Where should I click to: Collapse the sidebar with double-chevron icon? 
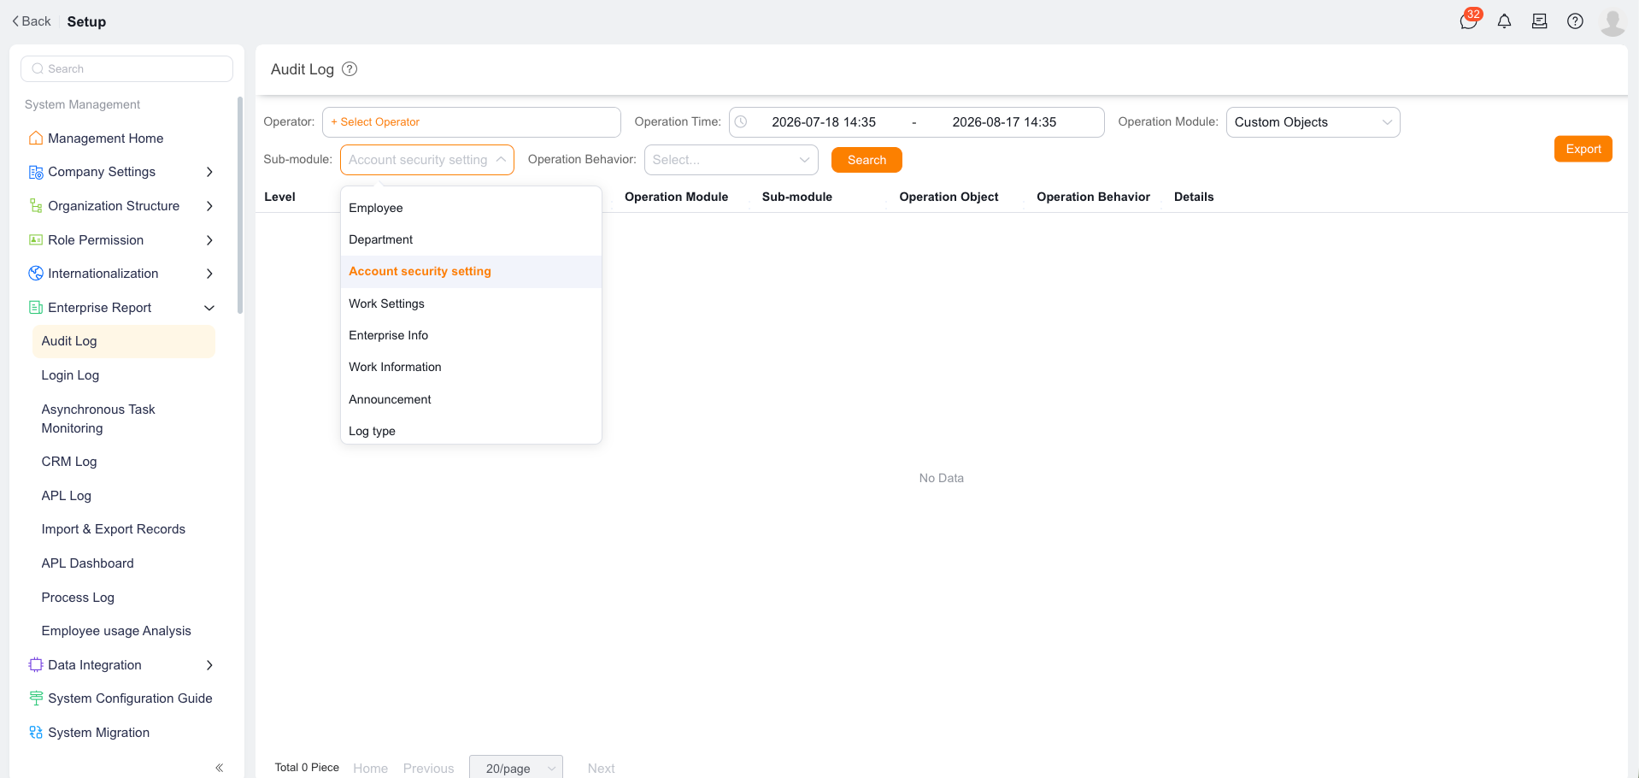(x=220, y=768)
